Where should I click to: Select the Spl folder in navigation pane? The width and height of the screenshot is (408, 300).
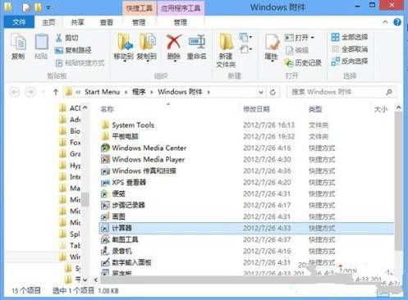coord(70,234)
